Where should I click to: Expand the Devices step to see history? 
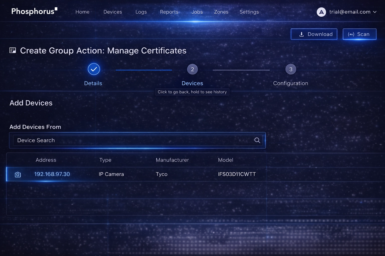[x=192, y=69]
